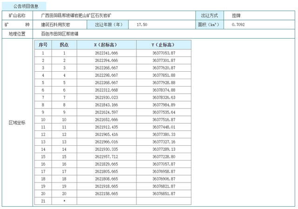Image resolution: width=298 pixels, height=209 pixels.
Task: Click the 拐点 column header
Action: pos(64,45)
